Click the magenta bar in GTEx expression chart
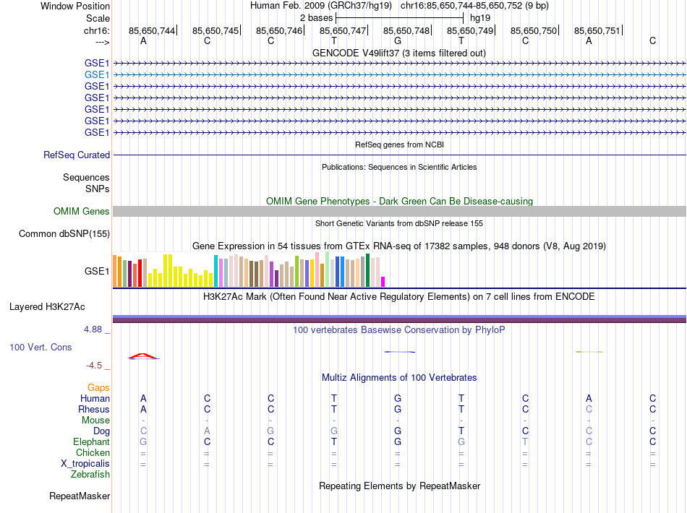The image size is (687, 513). (x=383, y=282)
